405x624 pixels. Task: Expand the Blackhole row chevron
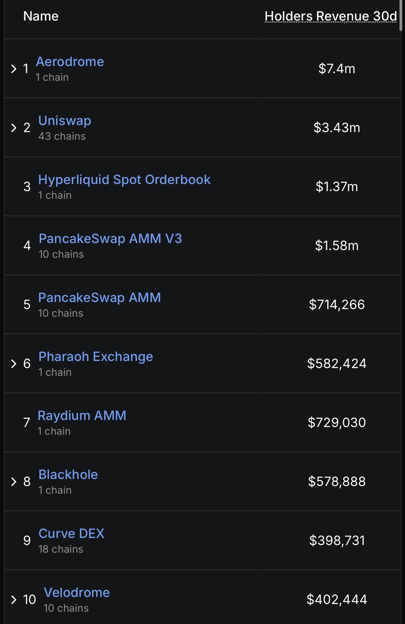13,481
